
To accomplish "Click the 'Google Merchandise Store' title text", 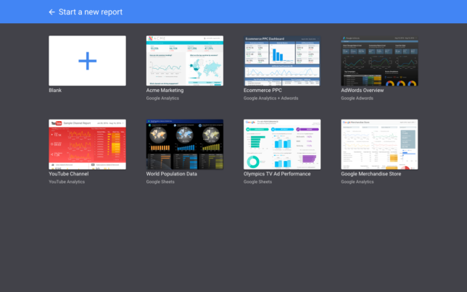I will (371, 174).
